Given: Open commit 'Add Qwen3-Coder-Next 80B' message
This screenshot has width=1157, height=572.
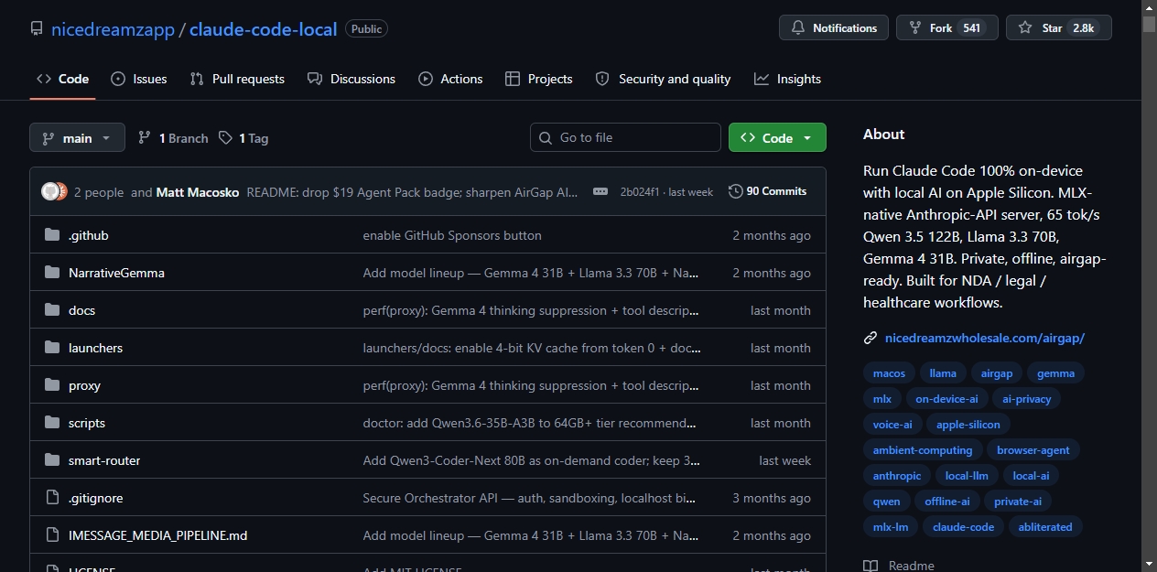Looking at the screenshot, I should [533, 460].
